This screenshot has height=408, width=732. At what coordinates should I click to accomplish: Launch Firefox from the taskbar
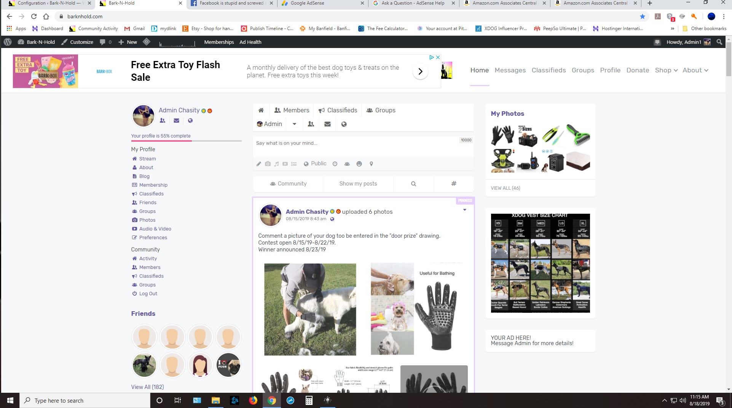(253, 400)
